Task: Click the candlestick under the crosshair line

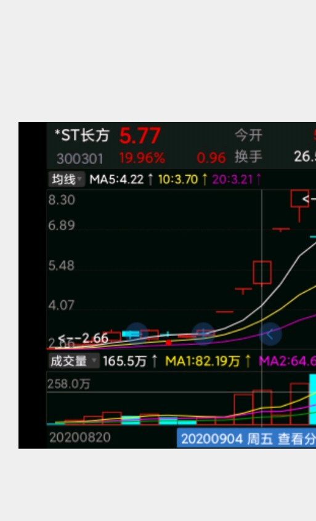Action: pyautogui.click(x=262, y=273)
